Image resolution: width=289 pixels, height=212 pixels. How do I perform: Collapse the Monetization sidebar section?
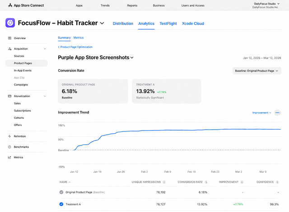point(45,96)
